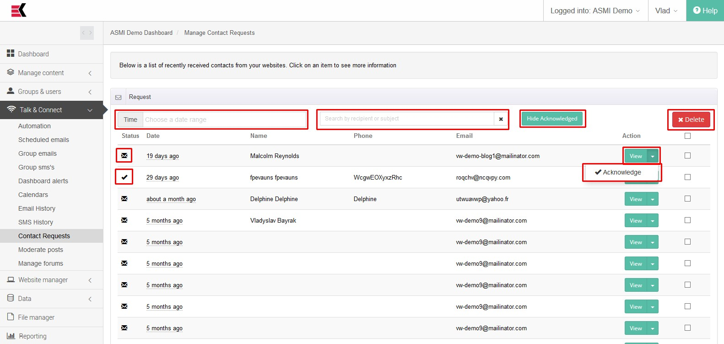This screenshot has height=344, width=724.
Task: Click checkmark status icon for fpevauns fpevauns
Action: click(124, 177)
